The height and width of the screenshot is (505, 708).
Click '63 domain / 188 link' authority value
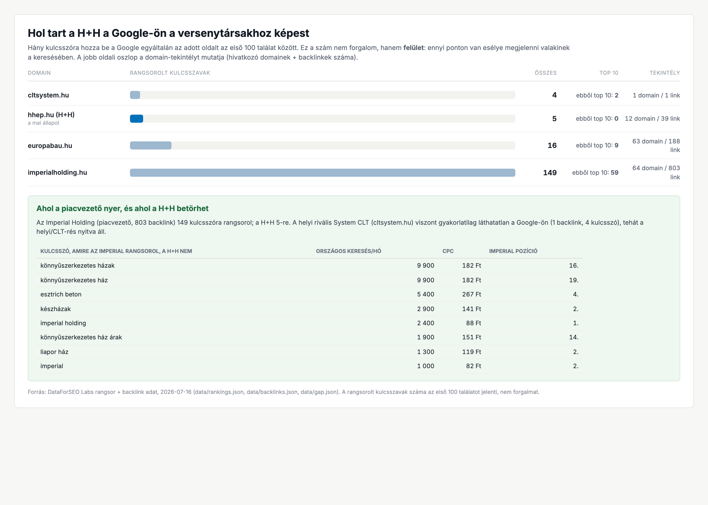pos(656,145)
